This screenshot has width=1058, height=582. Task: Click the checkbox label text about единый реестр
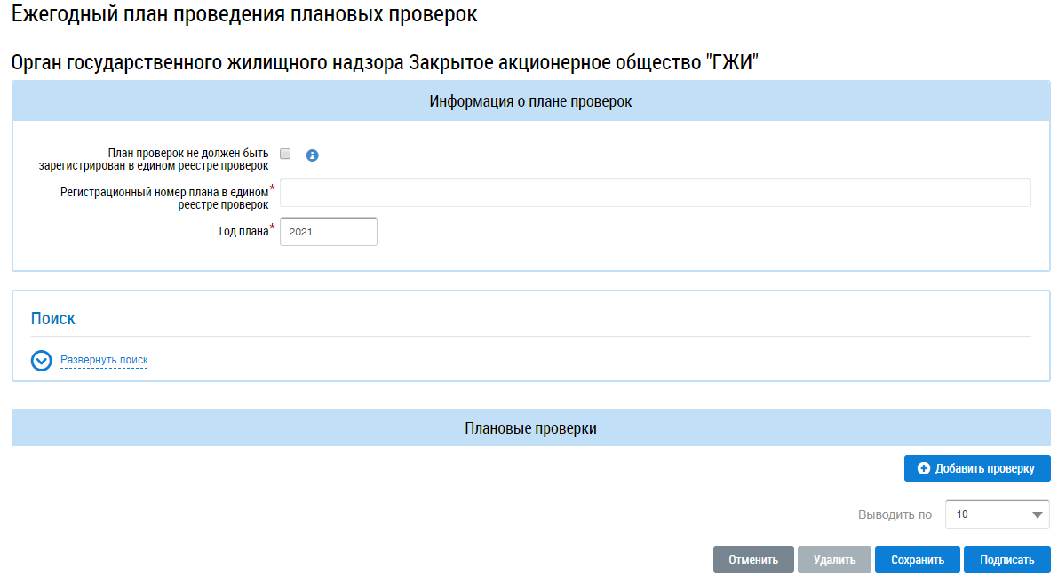coord(154,159)
